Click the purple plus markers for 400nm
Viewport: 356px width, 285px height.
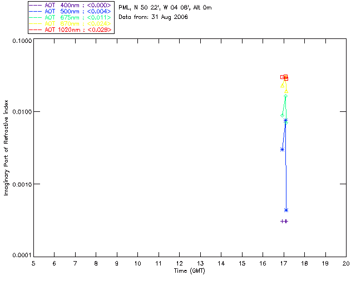click(x=284, y=221)
